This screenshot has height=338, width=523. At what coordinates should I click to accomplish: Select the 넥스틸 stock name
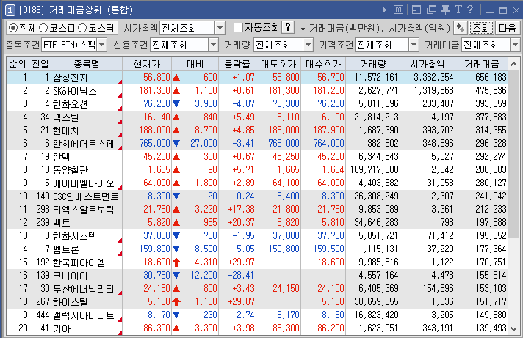point(65,117)
